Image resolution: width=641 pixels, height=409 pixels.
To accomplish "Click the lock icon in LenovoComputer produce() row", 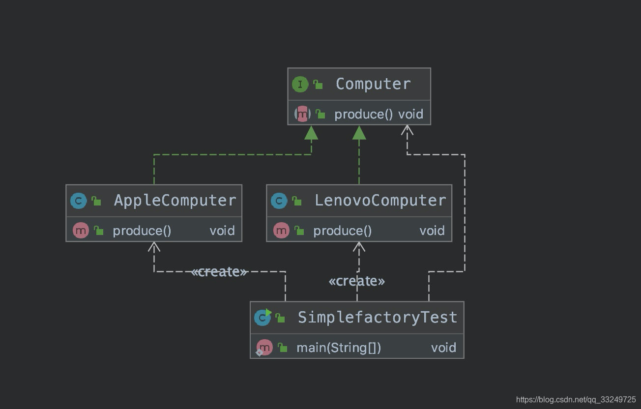I will click(299, 231).
